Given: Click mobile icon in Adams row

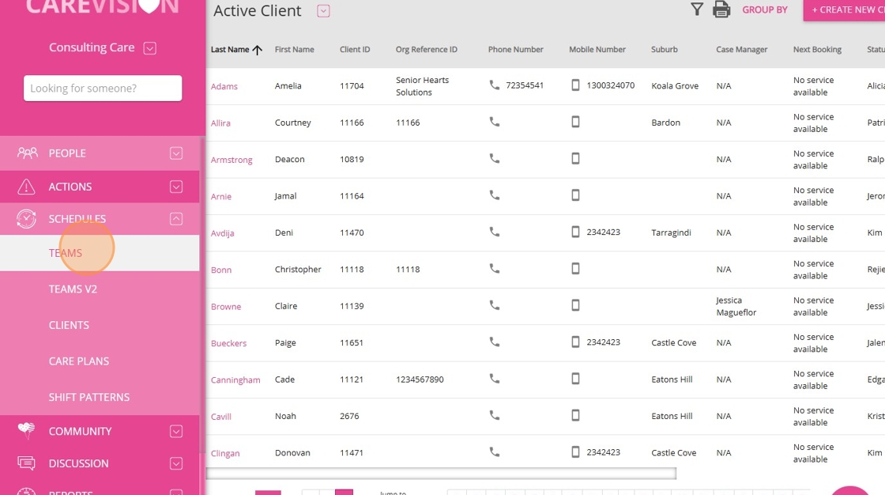Looking at the screenshot, I should coord(575,85).
